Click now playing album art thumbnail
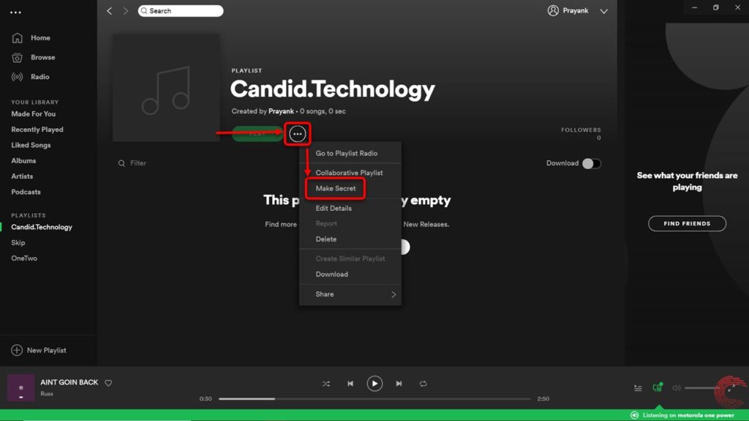Image resolution: width=749 pixels, height=421 pixels. click(x=20, y=387)
